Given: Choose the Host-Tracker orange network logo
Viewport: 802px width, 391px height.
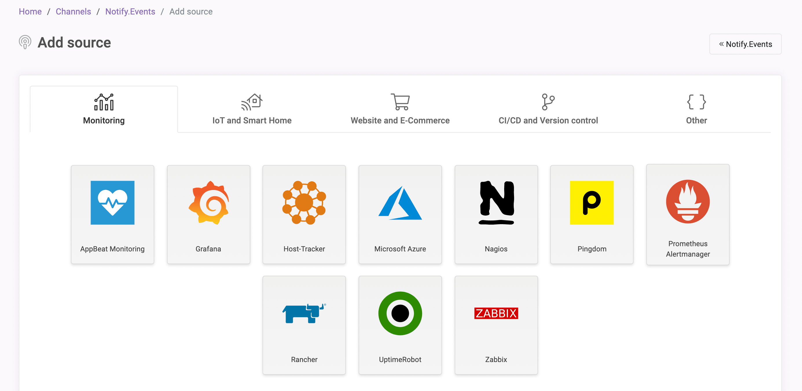Looking at the screenshot, I should pyautogui.click(x=304, y=202).
